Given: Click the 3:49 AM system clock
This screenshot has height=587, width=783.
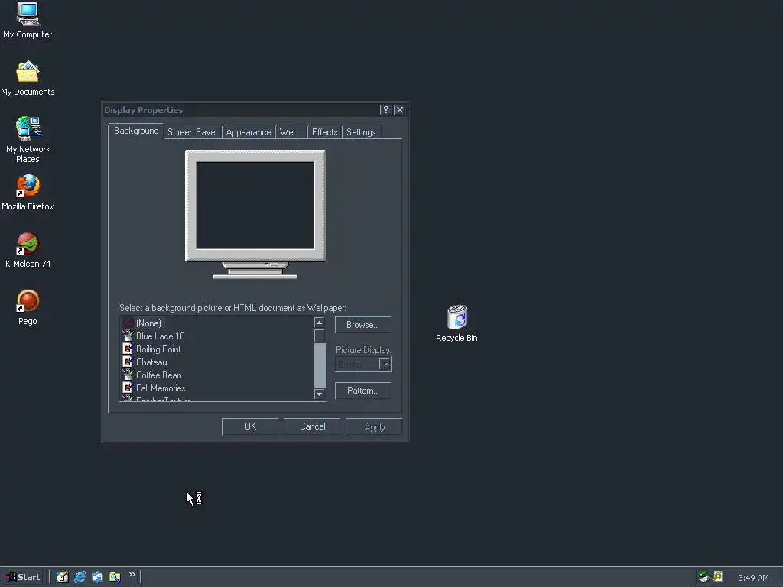Looking at the screenshot, I should click(x=753, y=578).
